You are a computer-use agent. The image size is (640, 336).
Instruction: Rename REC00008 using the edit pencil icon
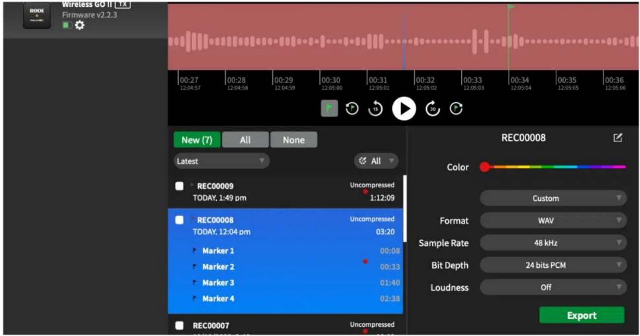pyautogui.click(x=618, y=138)
